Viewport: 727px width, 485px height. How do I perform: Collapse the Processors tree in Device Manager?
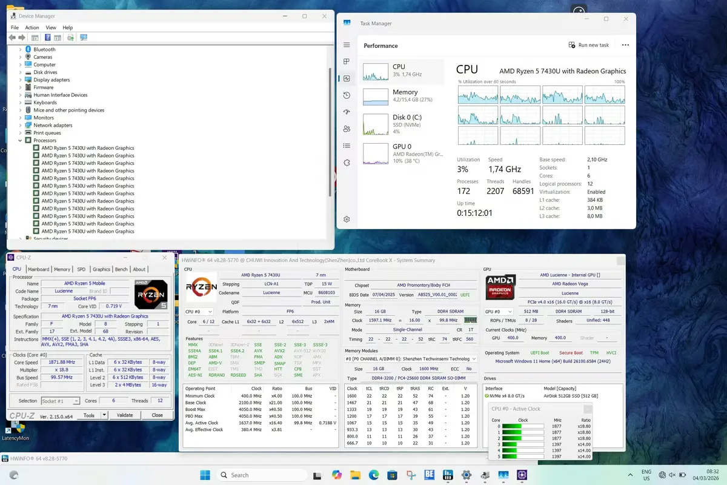coord(19,140)
